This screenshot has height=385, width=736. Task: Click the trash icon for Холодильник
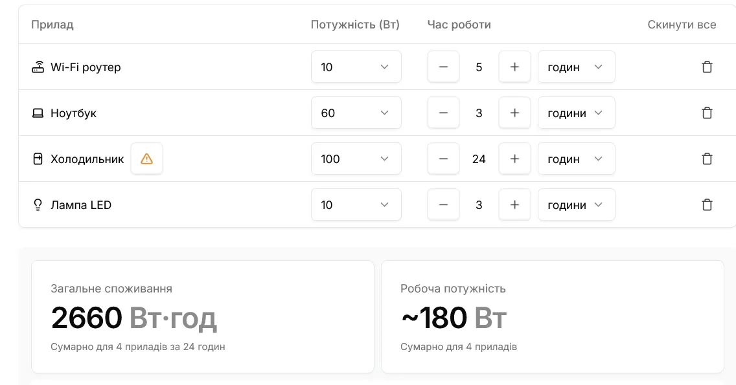pyautogui.click(x=707, y=159)
